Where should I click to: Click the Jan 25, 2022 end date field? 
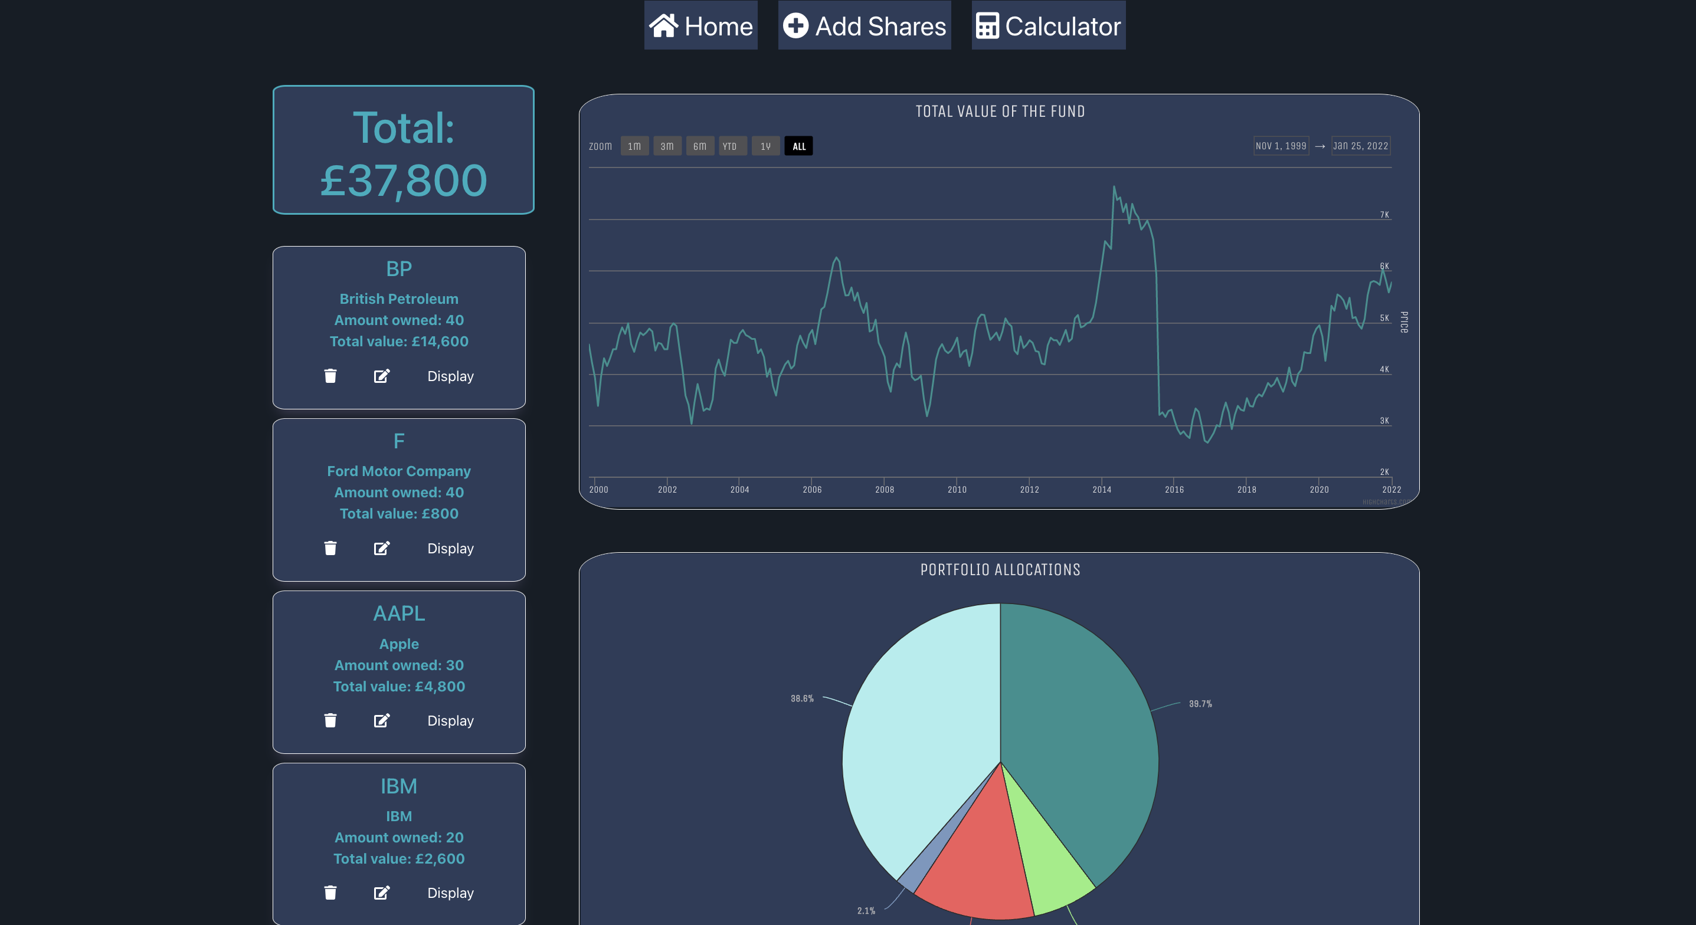(x=1361, y=146)
